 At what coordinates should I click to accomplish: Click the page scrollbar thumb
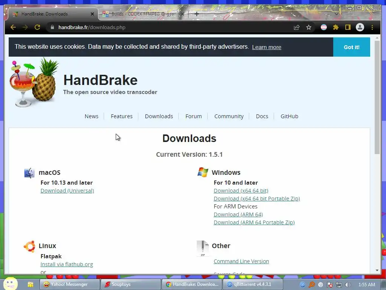[377, 97]
